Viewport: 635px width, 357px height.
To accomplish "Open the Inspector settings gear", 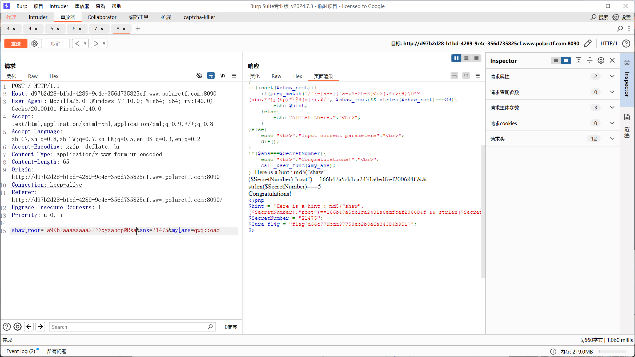I will pos(601,60).
